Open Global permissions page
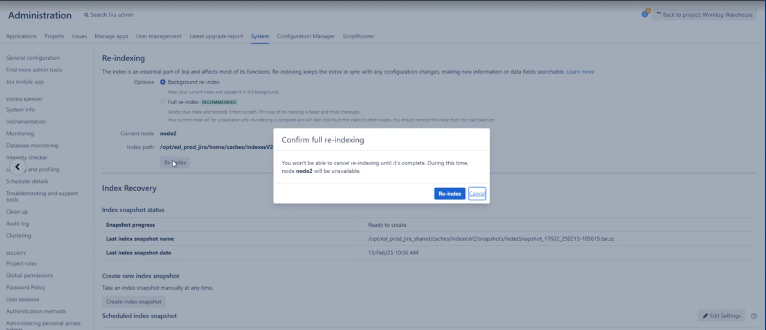 pos(30,276)
